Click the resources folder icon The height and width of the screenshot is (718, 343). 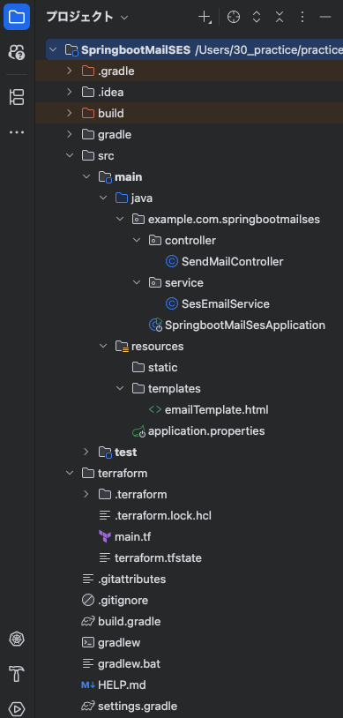click(122, 347)
